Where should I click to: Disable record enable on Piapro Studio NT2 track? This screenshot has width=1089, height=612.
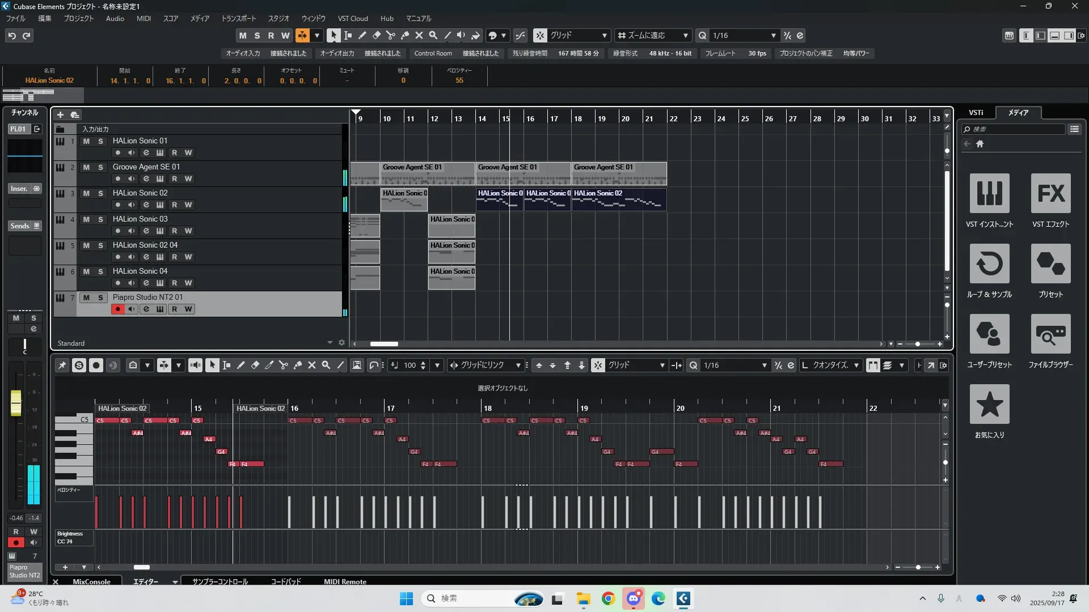tap(117, 309)
